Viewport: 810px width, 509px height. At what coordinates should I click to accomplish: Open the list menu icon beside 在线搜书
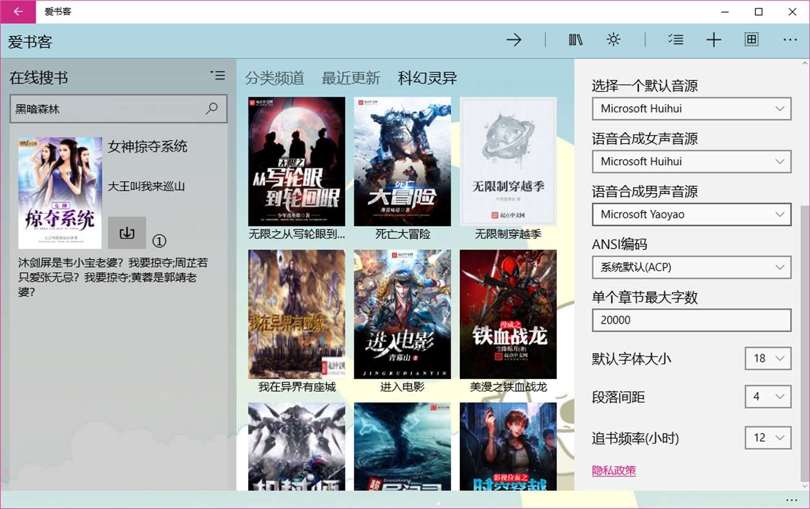[x=217, y=76]
